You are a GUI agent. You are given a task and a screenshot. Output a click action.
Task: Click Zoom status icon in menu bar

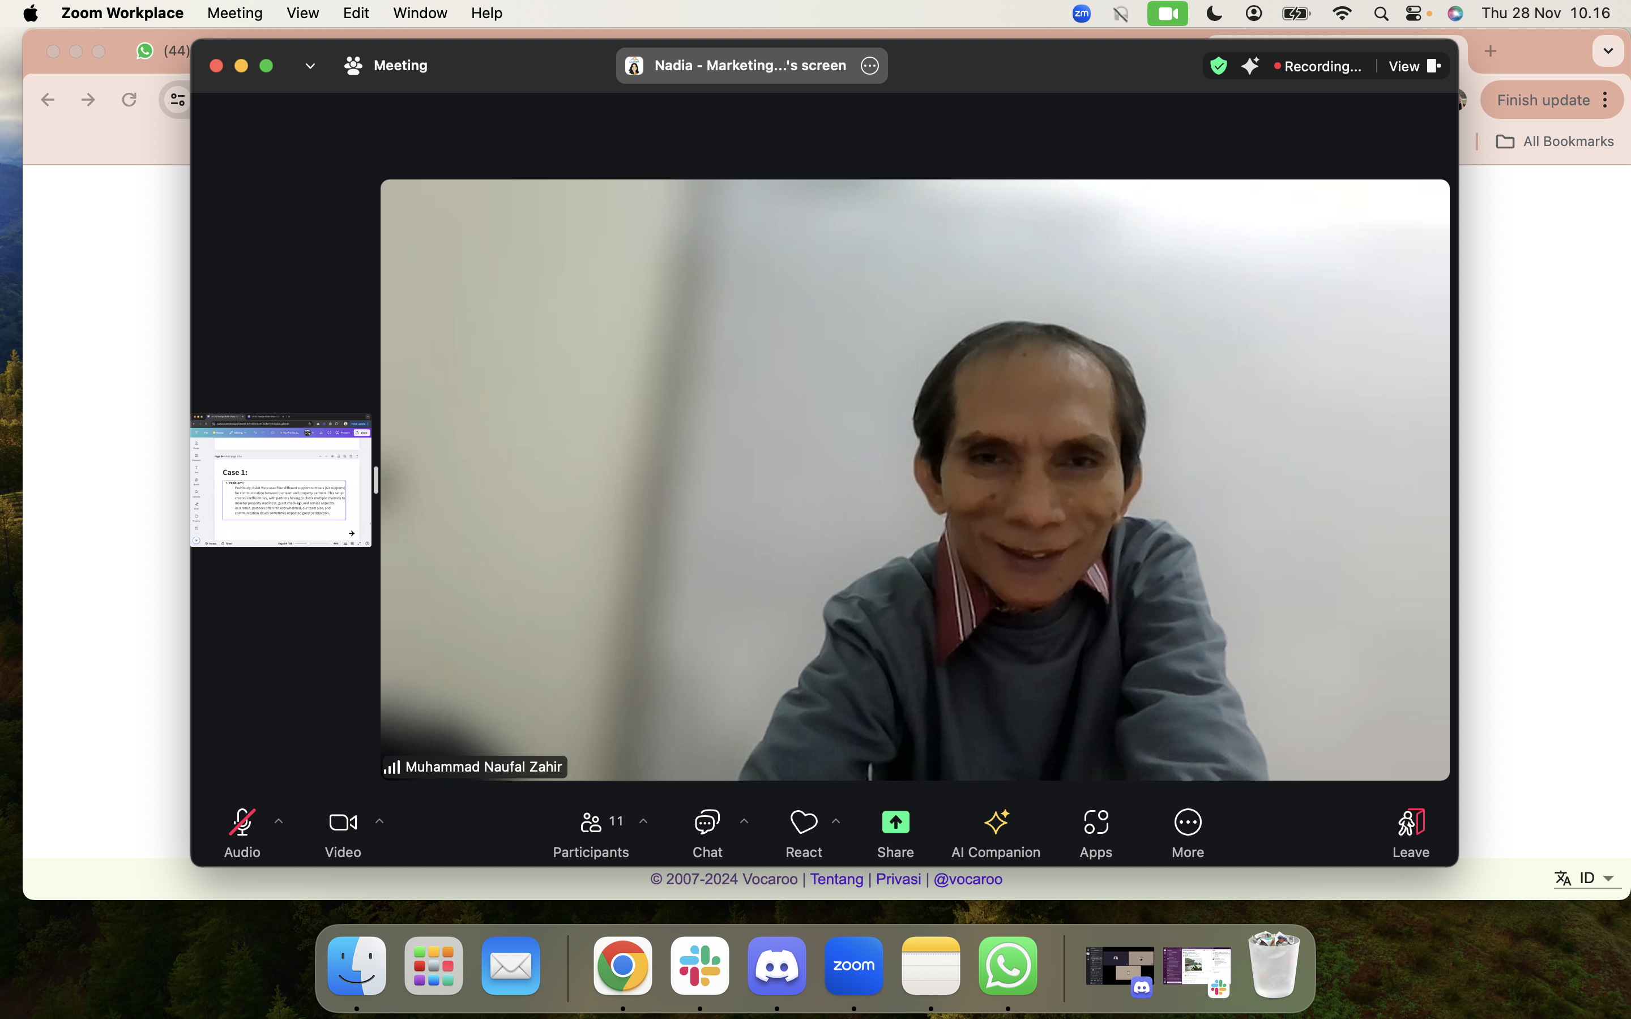tap(1081, 14)
